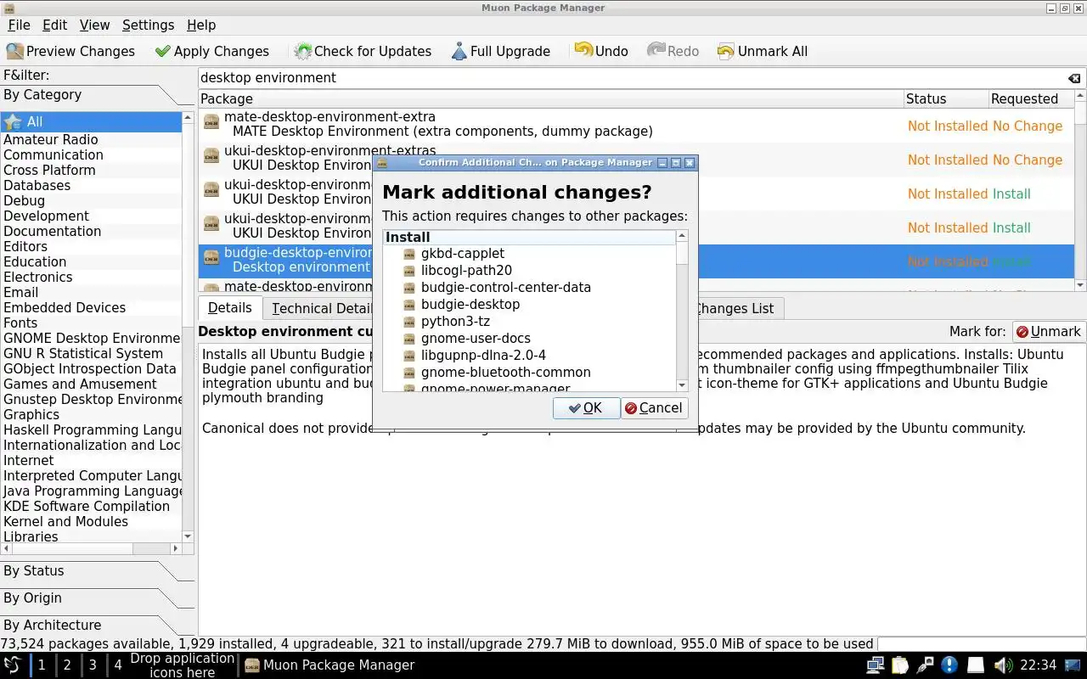Click the Preview Changes toolbar button
This screenshot has height=679, width=1087.
71,51
